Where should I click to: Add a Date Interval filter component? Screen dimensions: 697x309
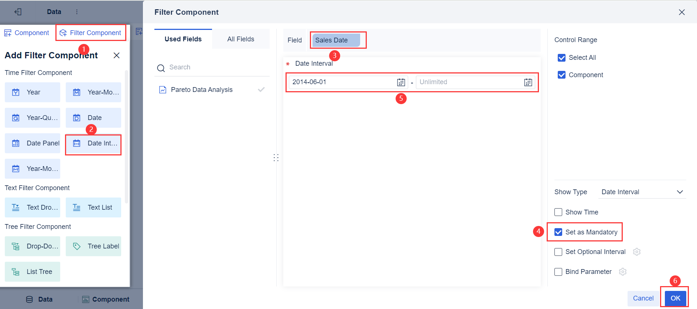coord(93,143)
